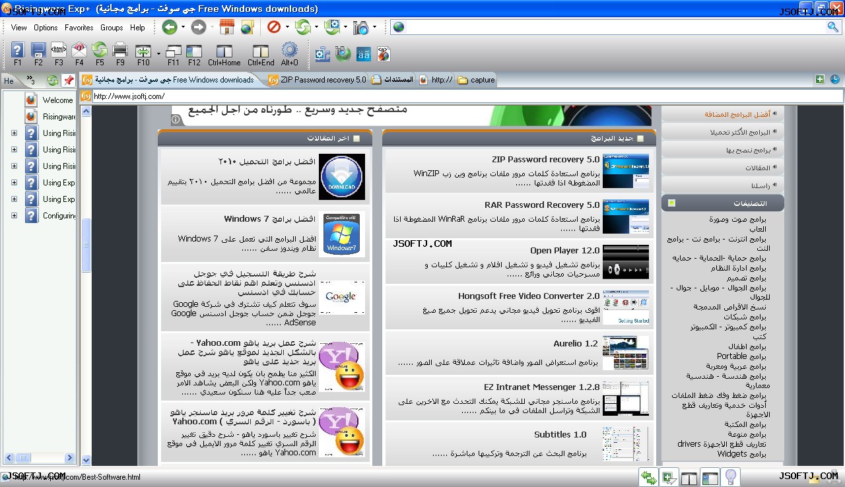Click the refresh-with-settings icon
The image size is (845, 487).
[332, 27]
